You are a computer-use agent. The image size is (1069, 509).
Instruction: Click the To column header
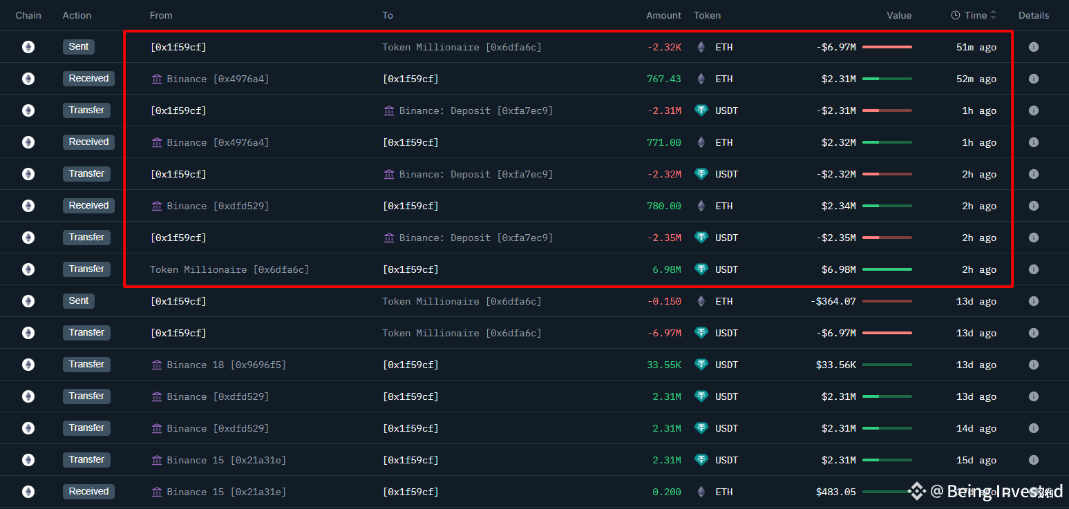pyautogui.click(x=388, y=15)
